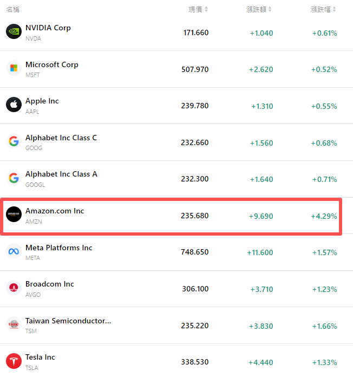This screenshot has height=377, width=353.
Task: Click the Alphabet Class A Google icon
Action: pyautogui.click(x=14, y=178)
